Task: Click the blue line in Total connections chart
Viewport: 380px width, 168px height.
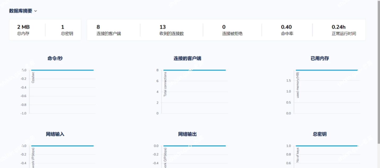Action: click(195, 70)
